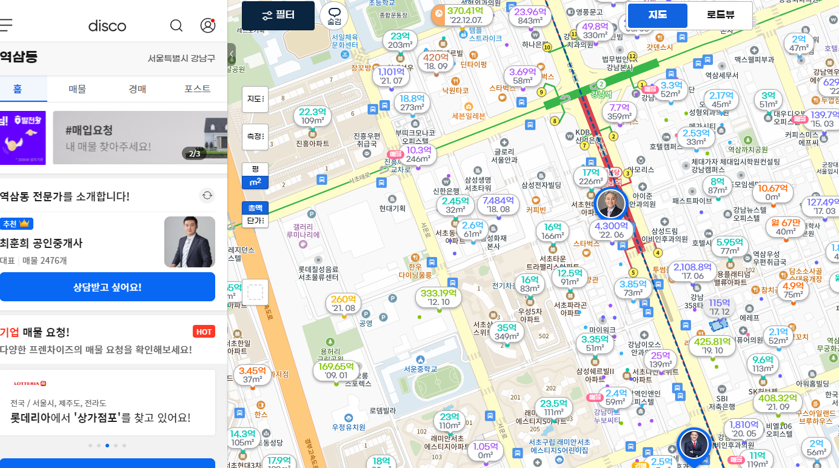The height and width of the screenshot is (468, 839).
Task: Open the 필터 filter panel
Action: (278, 16)
